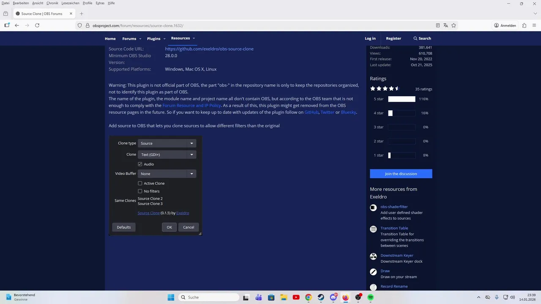Open the Home nav item
Image resolution: width=541 pixels, height=304 pixels.
tap(110, 38)
